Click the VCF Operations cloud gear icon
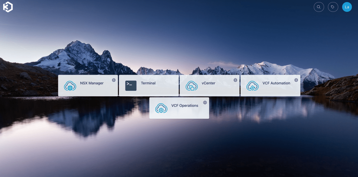Image resolution: width=358 pixels, height=177 pixels. 161,108
